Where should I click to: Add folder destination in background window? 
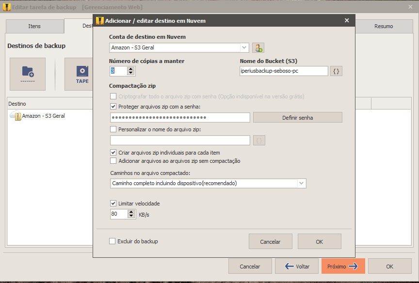[28, 74]
